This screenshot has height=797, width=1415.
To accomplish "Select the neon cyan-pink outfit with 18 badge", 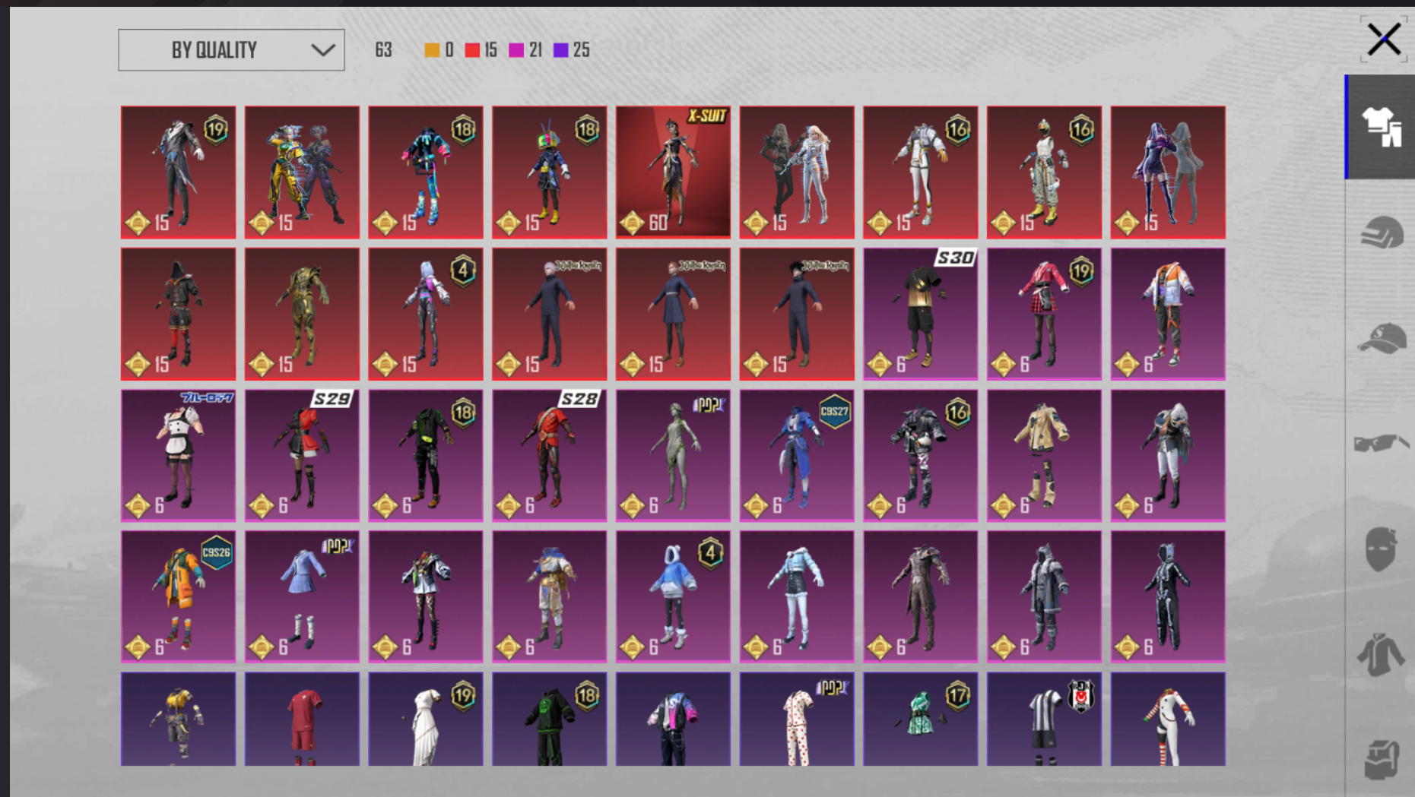I will coord(426,172).
